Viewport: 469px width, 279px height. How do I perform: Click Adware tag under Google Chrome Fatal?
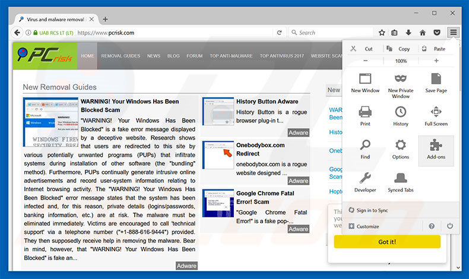point(298,229)
